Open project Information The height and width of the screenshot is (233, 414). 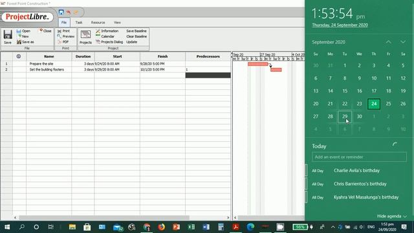pos(107,31)
